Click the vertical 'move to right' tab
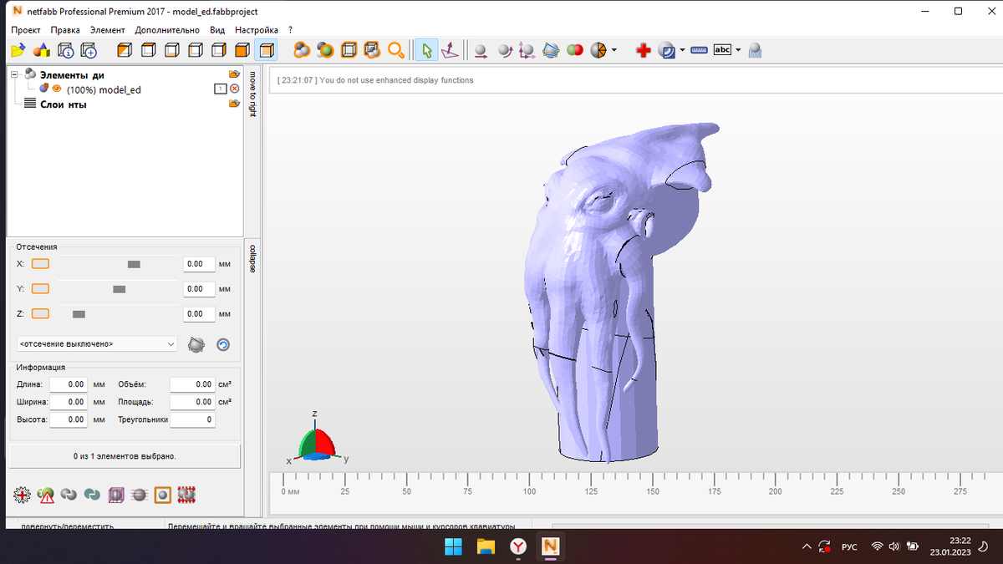1003x564 pixels. [x=252, y=94]
